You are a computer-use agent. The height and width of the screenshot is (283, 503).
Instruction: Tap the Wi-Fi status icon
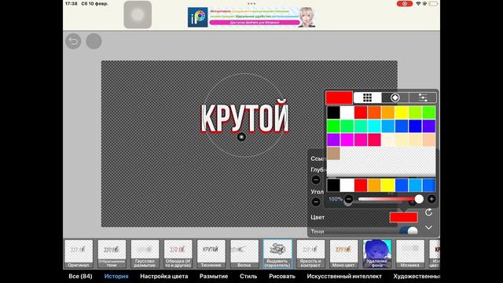click(418, 3)
